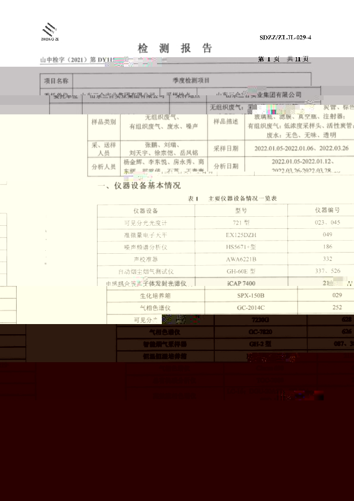Click the ZHONG ZE logo at top
This screenshot has height=501, width=354.
50,32
